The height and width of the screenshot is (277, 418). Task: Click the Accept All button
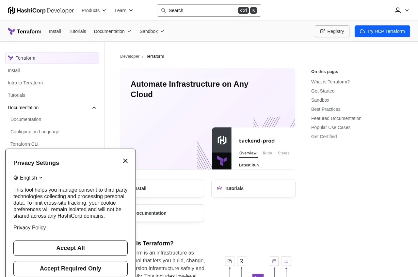(71, 248)
